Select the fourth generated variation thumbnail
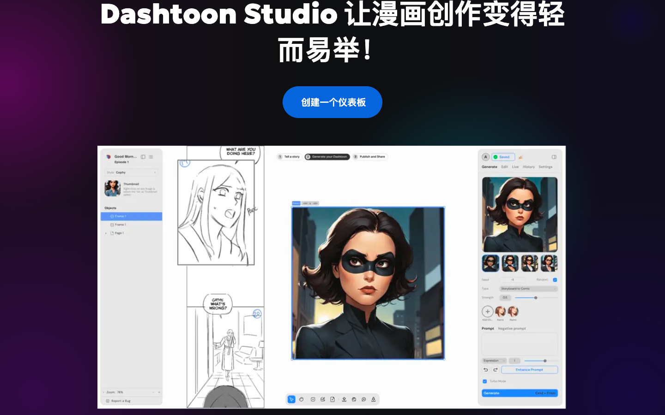The height and width of the screenshot is (415, 665). [x=549, y=263]
